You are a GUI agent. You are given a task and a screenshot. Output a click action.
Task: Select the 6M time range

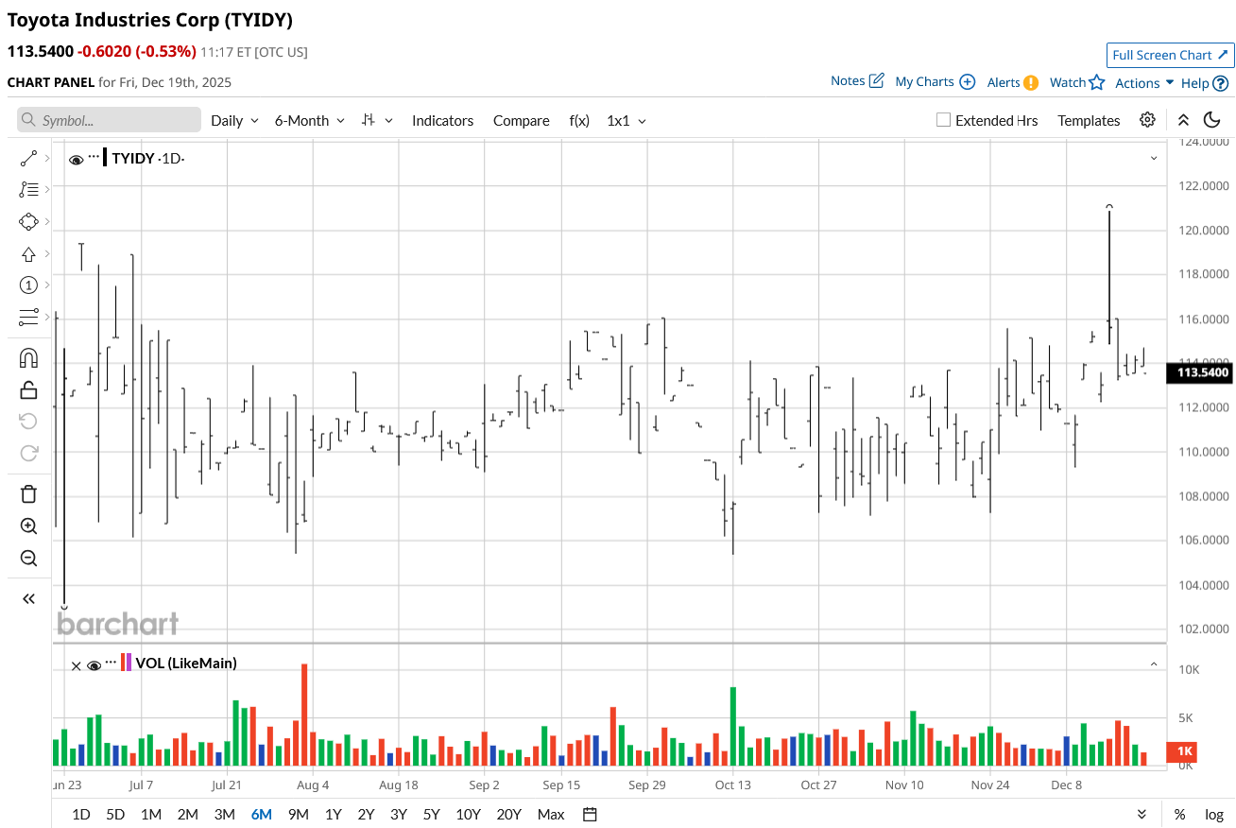point(262,815)
